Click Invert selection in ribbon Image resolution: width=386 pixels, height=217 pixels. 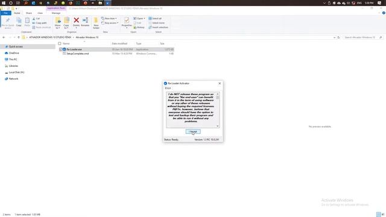pos(158,27)
